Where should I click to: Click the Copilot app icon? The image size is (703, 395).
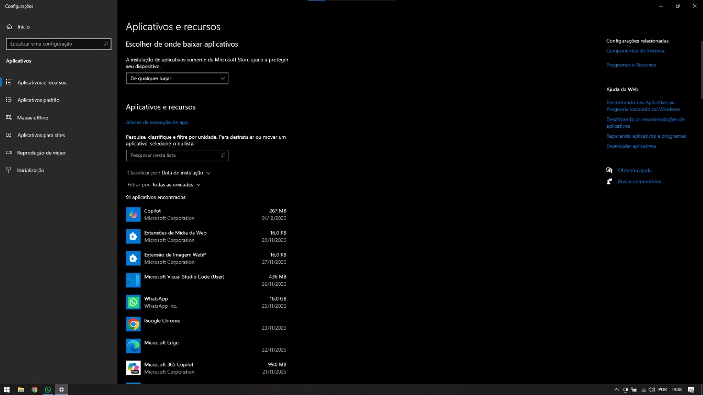pyautogui.click(x=133, y=214)
